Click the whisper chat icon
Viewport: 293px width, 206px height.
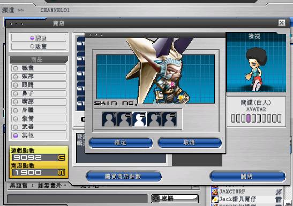point(155,199)
